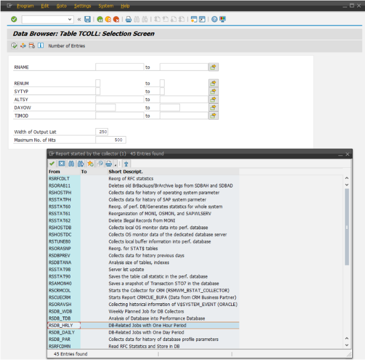Click the Save diskette icon
Viewport: 365px width, 360px height.
coord(87,19)
